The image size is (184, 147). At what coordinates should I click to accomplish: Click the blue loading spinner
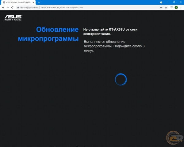click(121, 79)
